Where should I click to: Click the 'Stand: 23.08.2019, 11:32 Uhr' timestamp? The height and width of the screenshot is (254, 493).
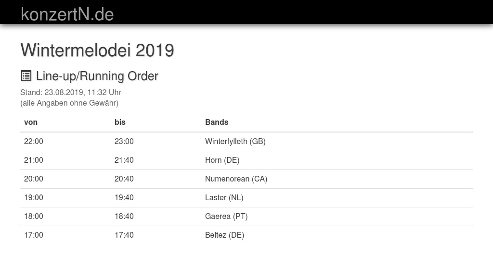coord(70,92)
